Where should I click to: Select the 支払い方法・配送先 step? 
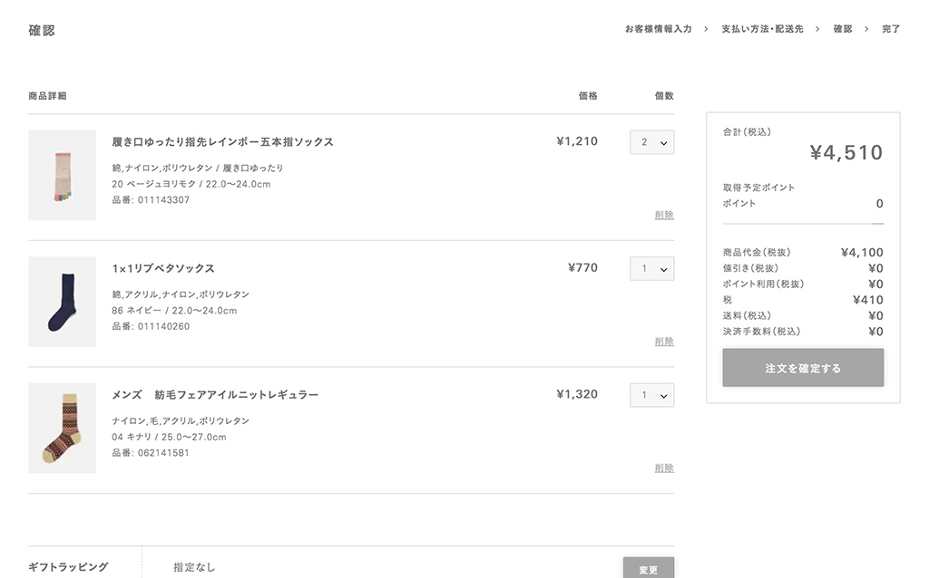[x=762, y=29]
